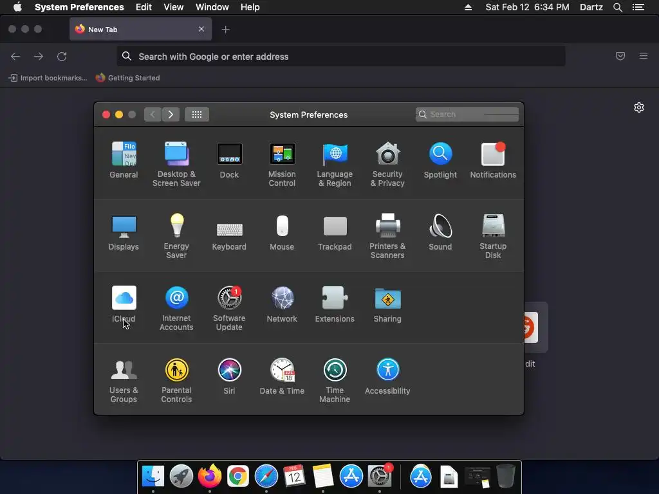Open the Apple menu
This screenshot has height=494, width=659.
point(17,7)
